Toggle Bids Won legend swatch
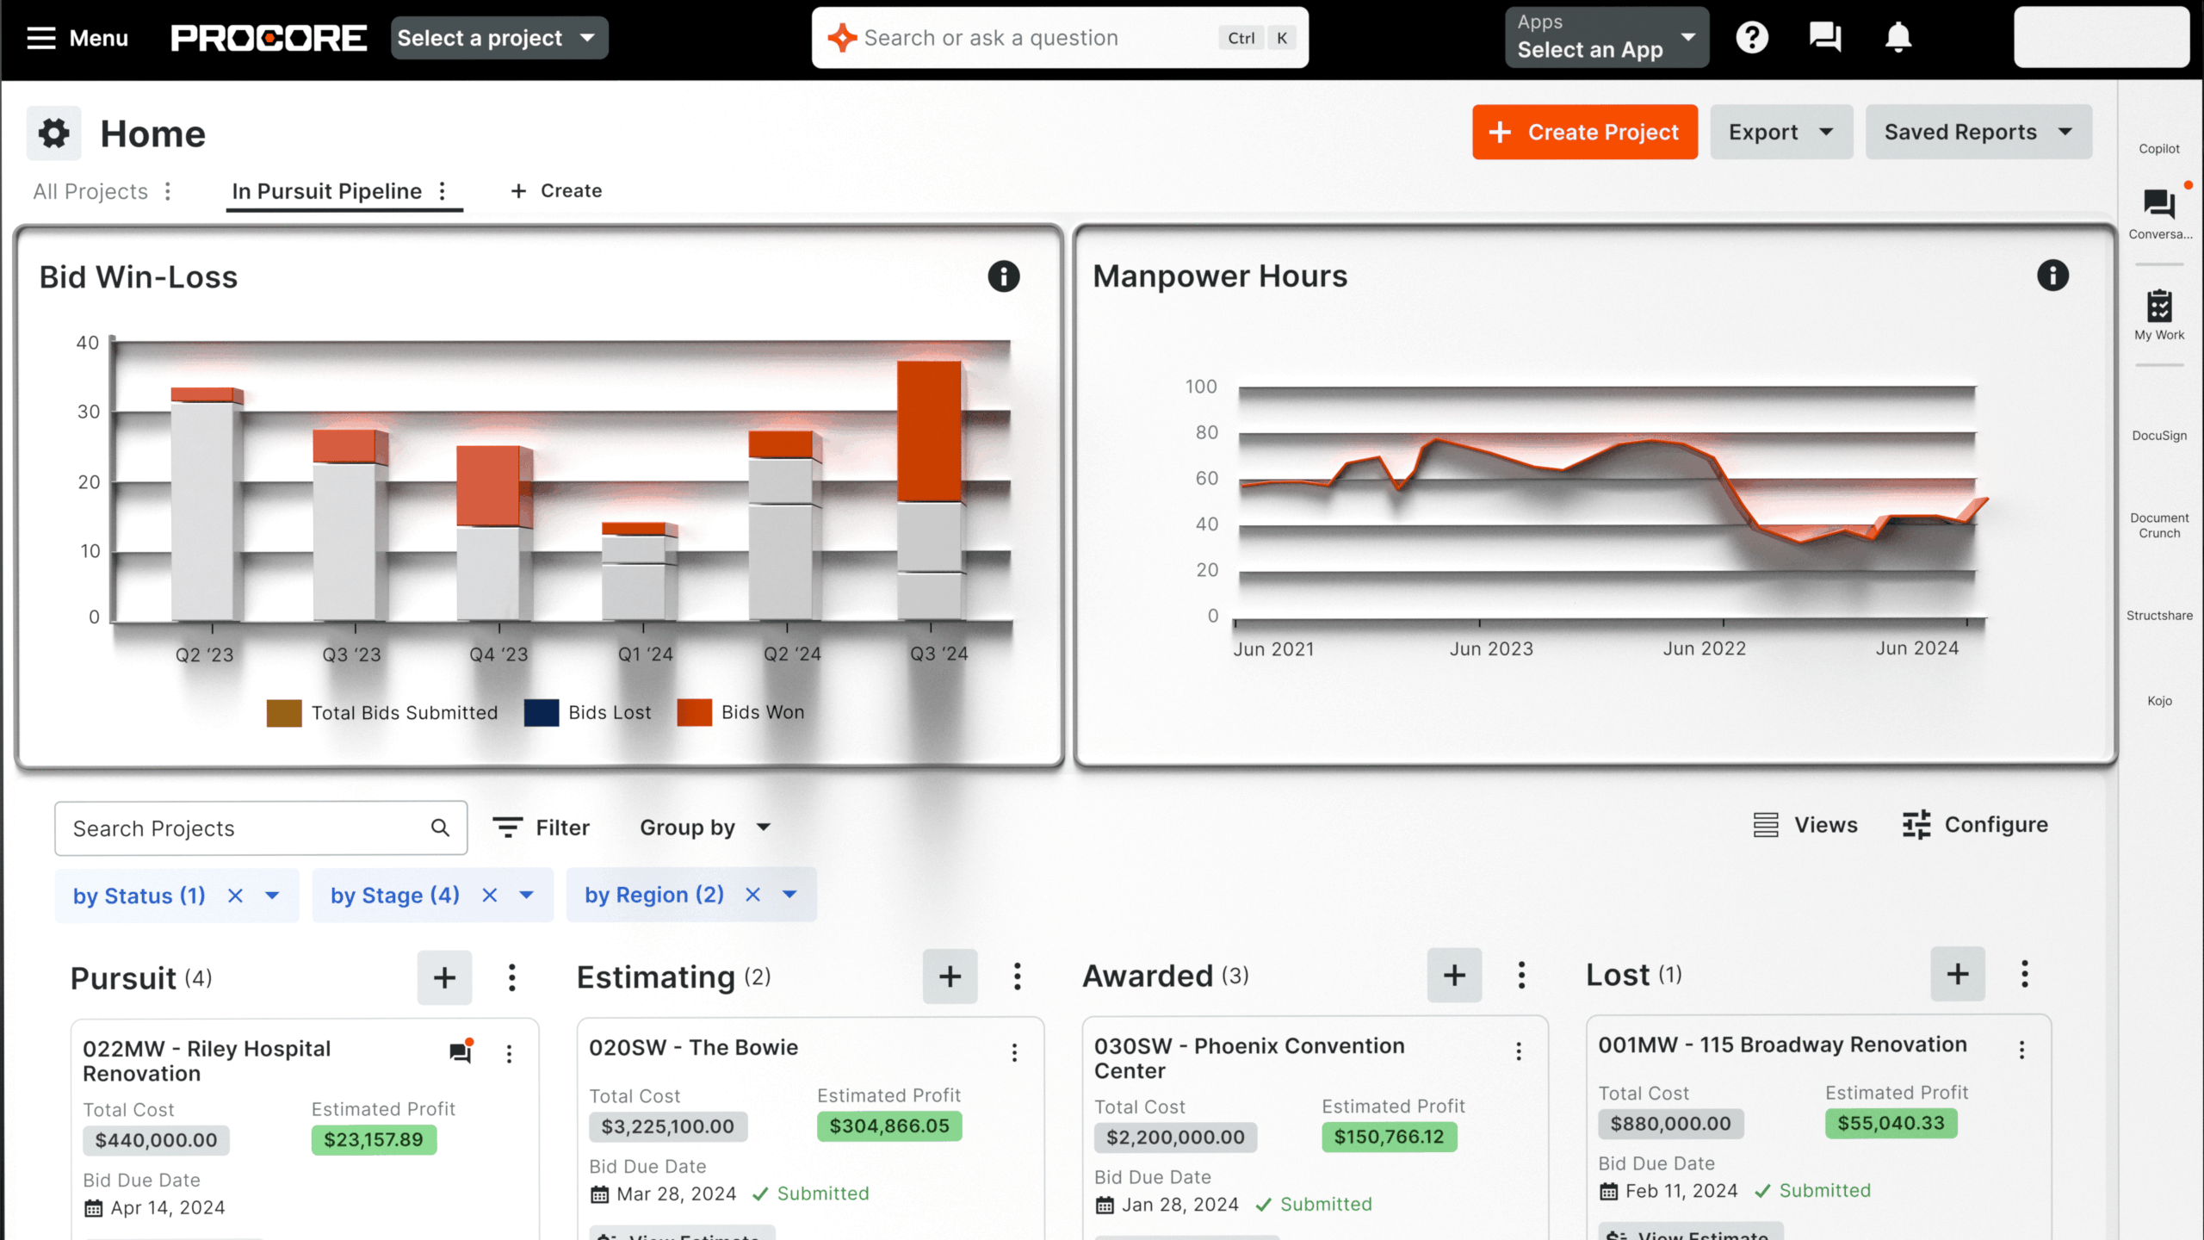The height and width of the screenshot is (1240, 2204). 694,712
